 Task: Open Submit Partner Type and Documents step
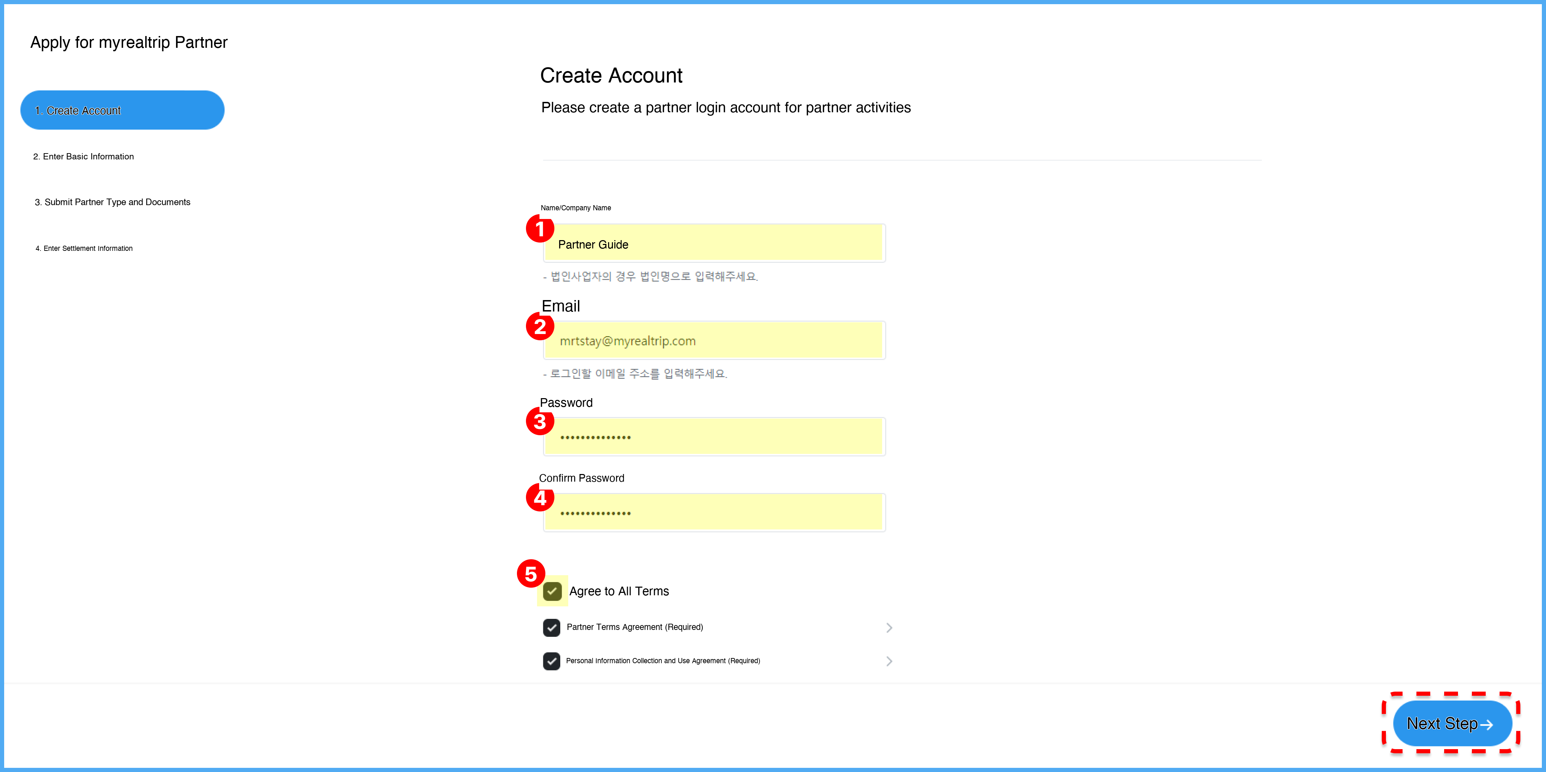click(112, 202)
